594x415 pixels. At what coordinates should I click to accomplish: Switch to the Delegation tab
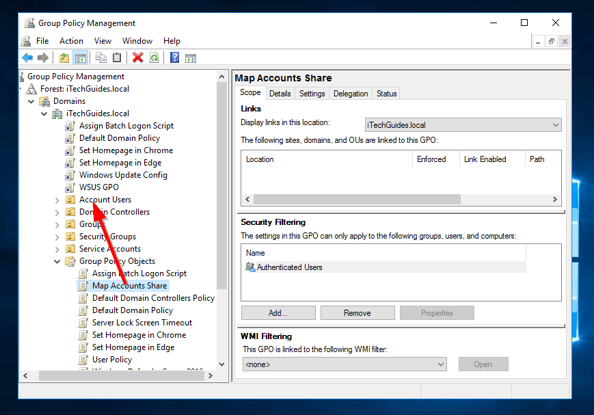351,94
